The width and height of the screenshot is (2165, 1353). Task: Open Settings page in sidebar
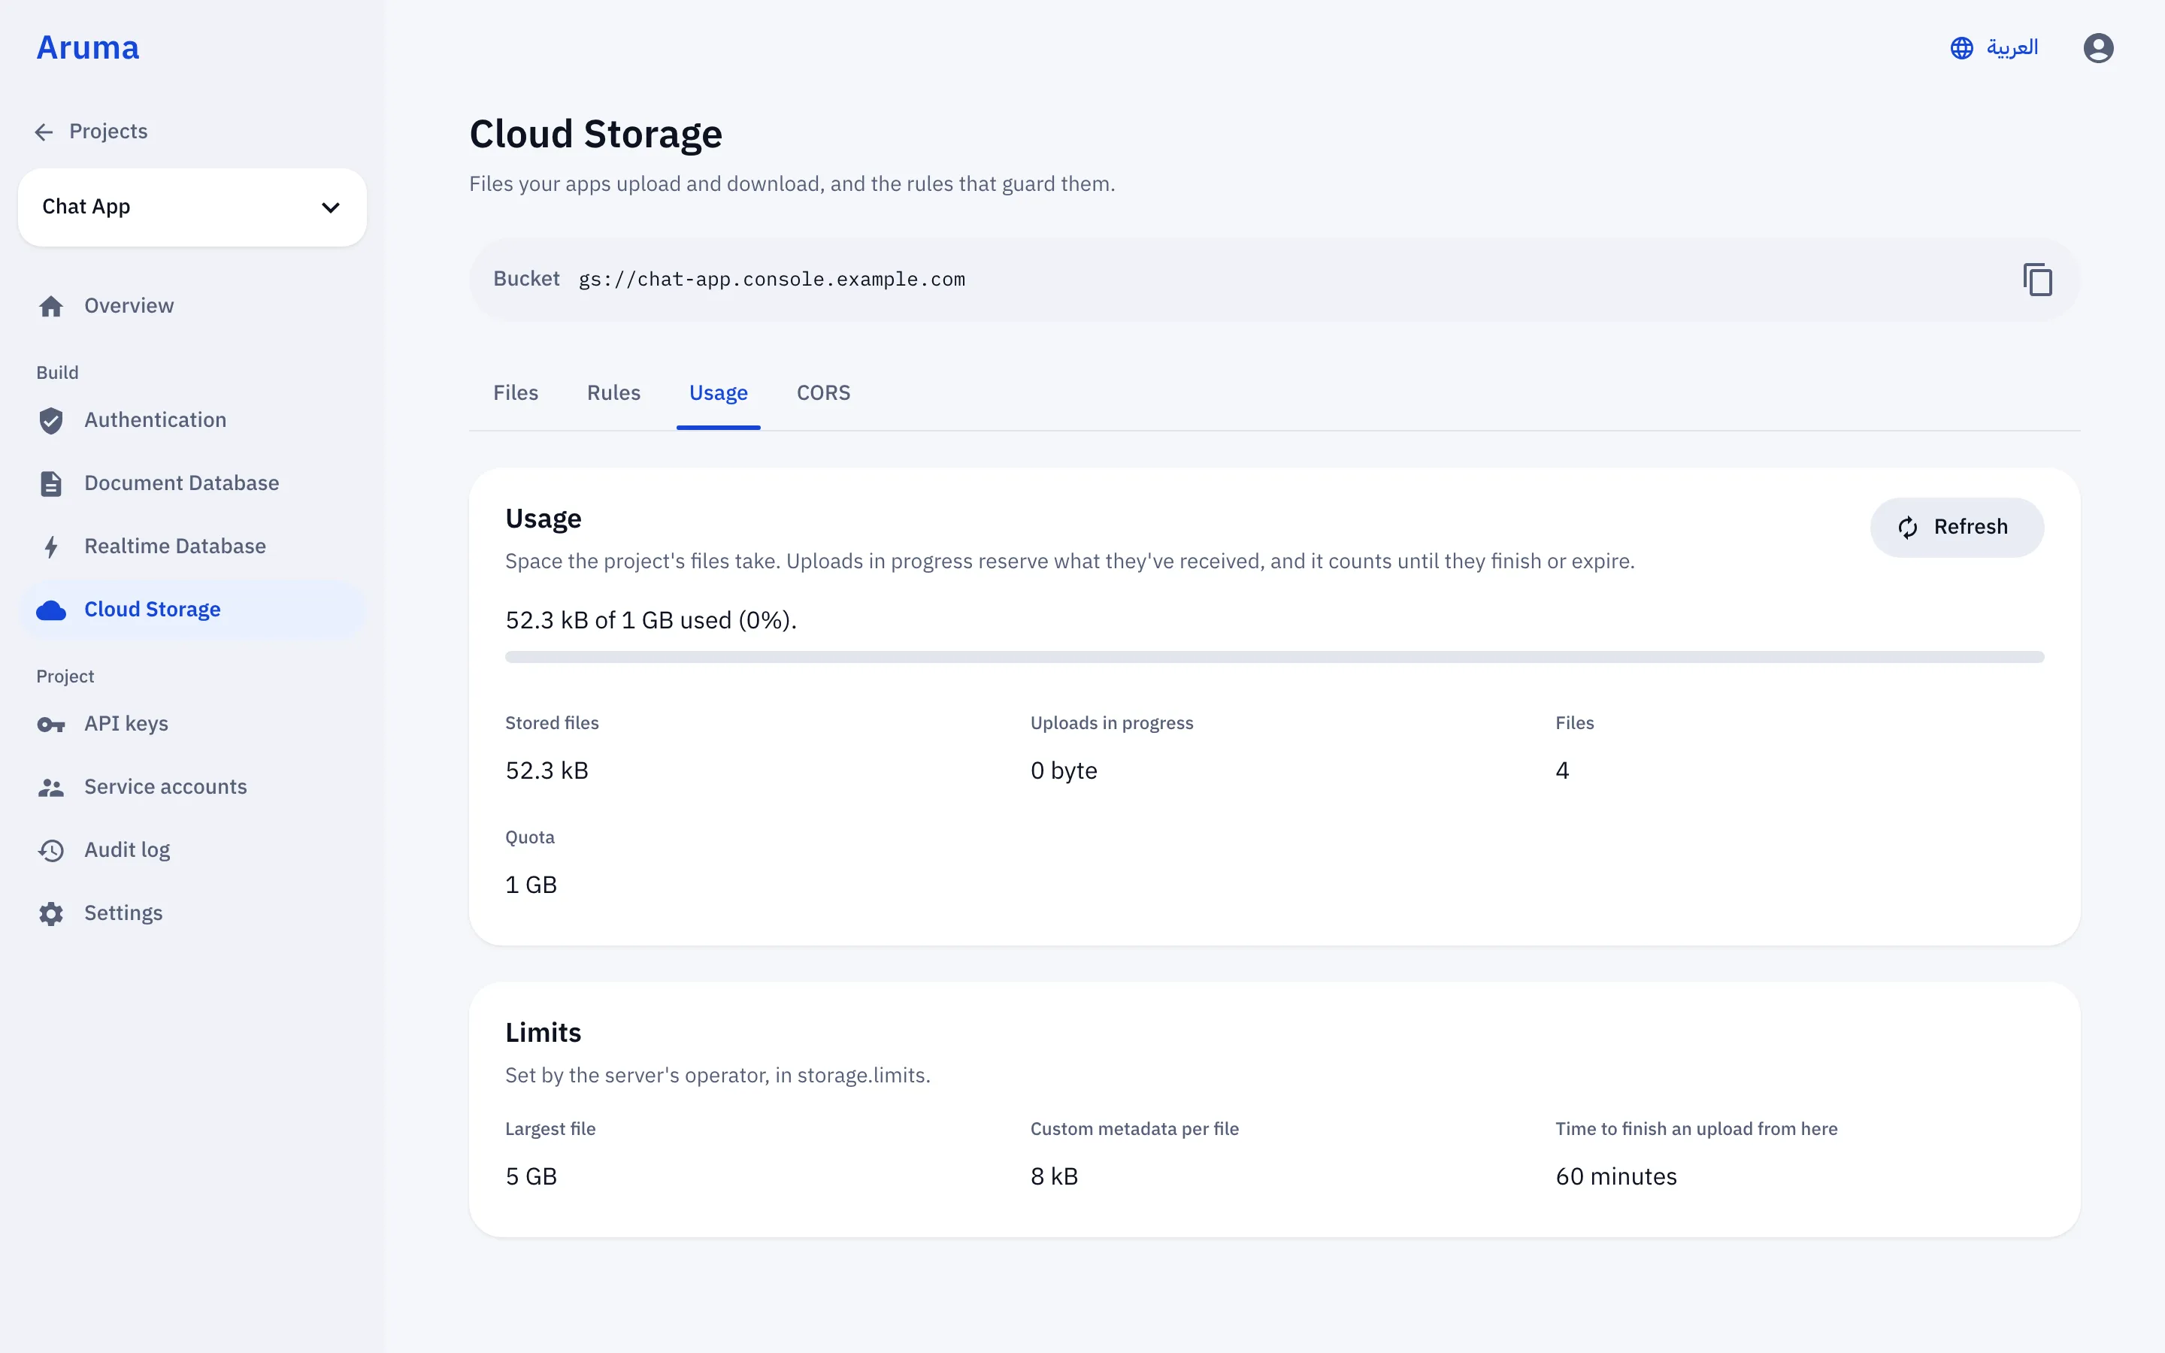pos(192,913)
